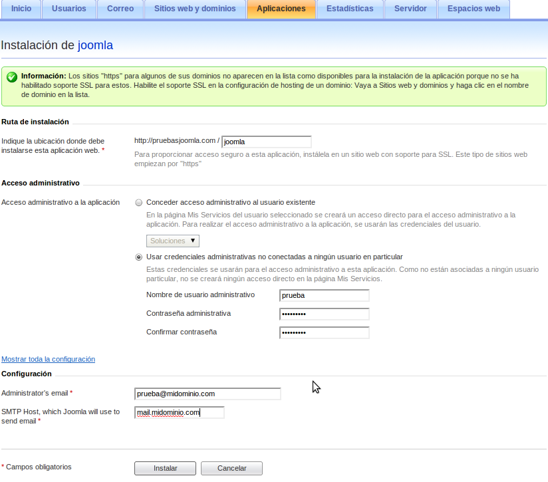Click the Configuración section heading

click(27, 374)
